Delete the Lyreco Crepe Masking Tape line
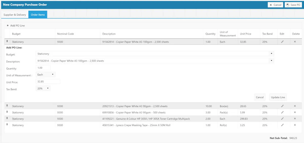This screenshot has width=304, height=143. click(295, 125)
